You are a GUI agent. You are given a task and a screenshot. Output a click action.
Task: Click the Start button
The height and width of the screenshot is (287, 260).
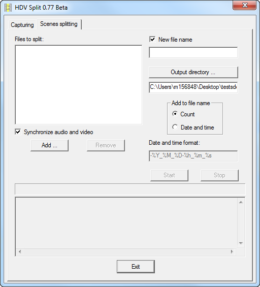[x=169, y=175]
